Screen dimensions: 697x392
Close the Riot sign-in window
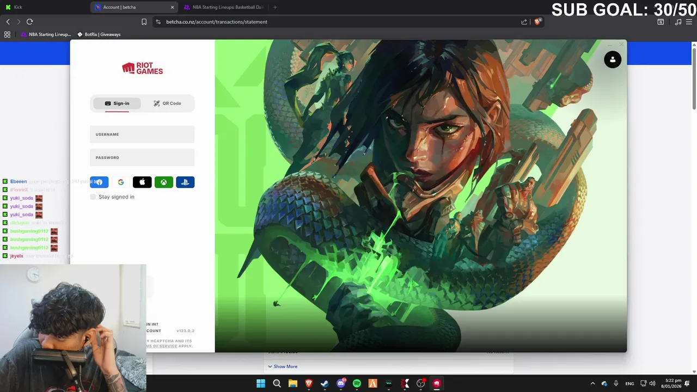click(x=621, y=45)
